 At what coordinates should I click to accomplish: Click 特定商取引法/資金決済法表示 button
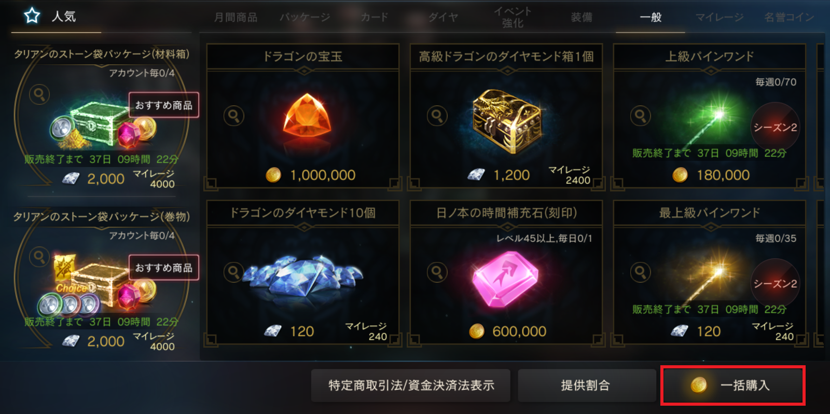[411, 385]
